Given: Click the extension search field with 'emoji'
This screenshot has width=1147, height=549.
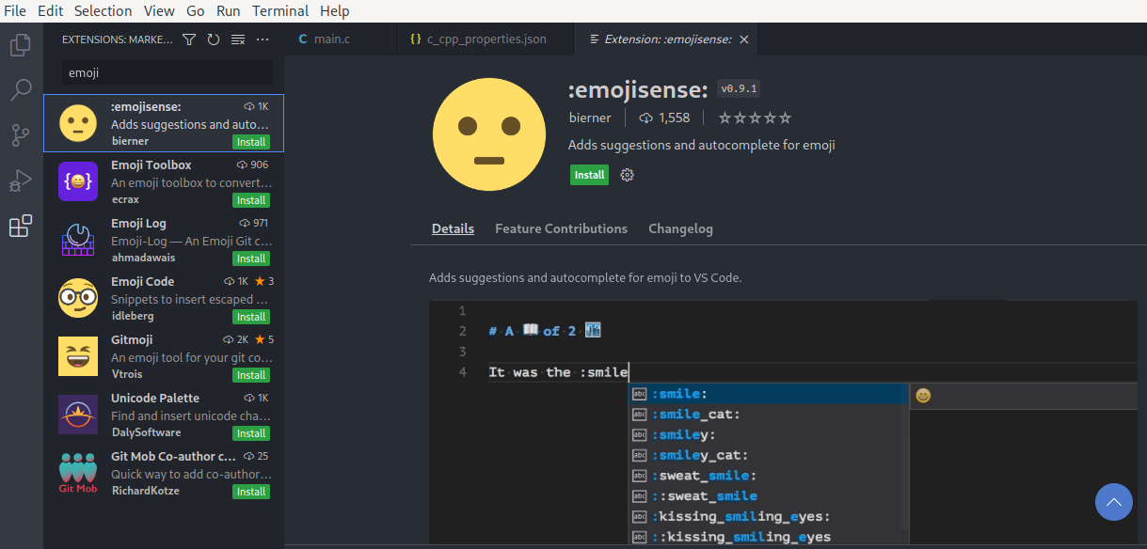Looking at the screenshot, I should click(x=167, y=72).
